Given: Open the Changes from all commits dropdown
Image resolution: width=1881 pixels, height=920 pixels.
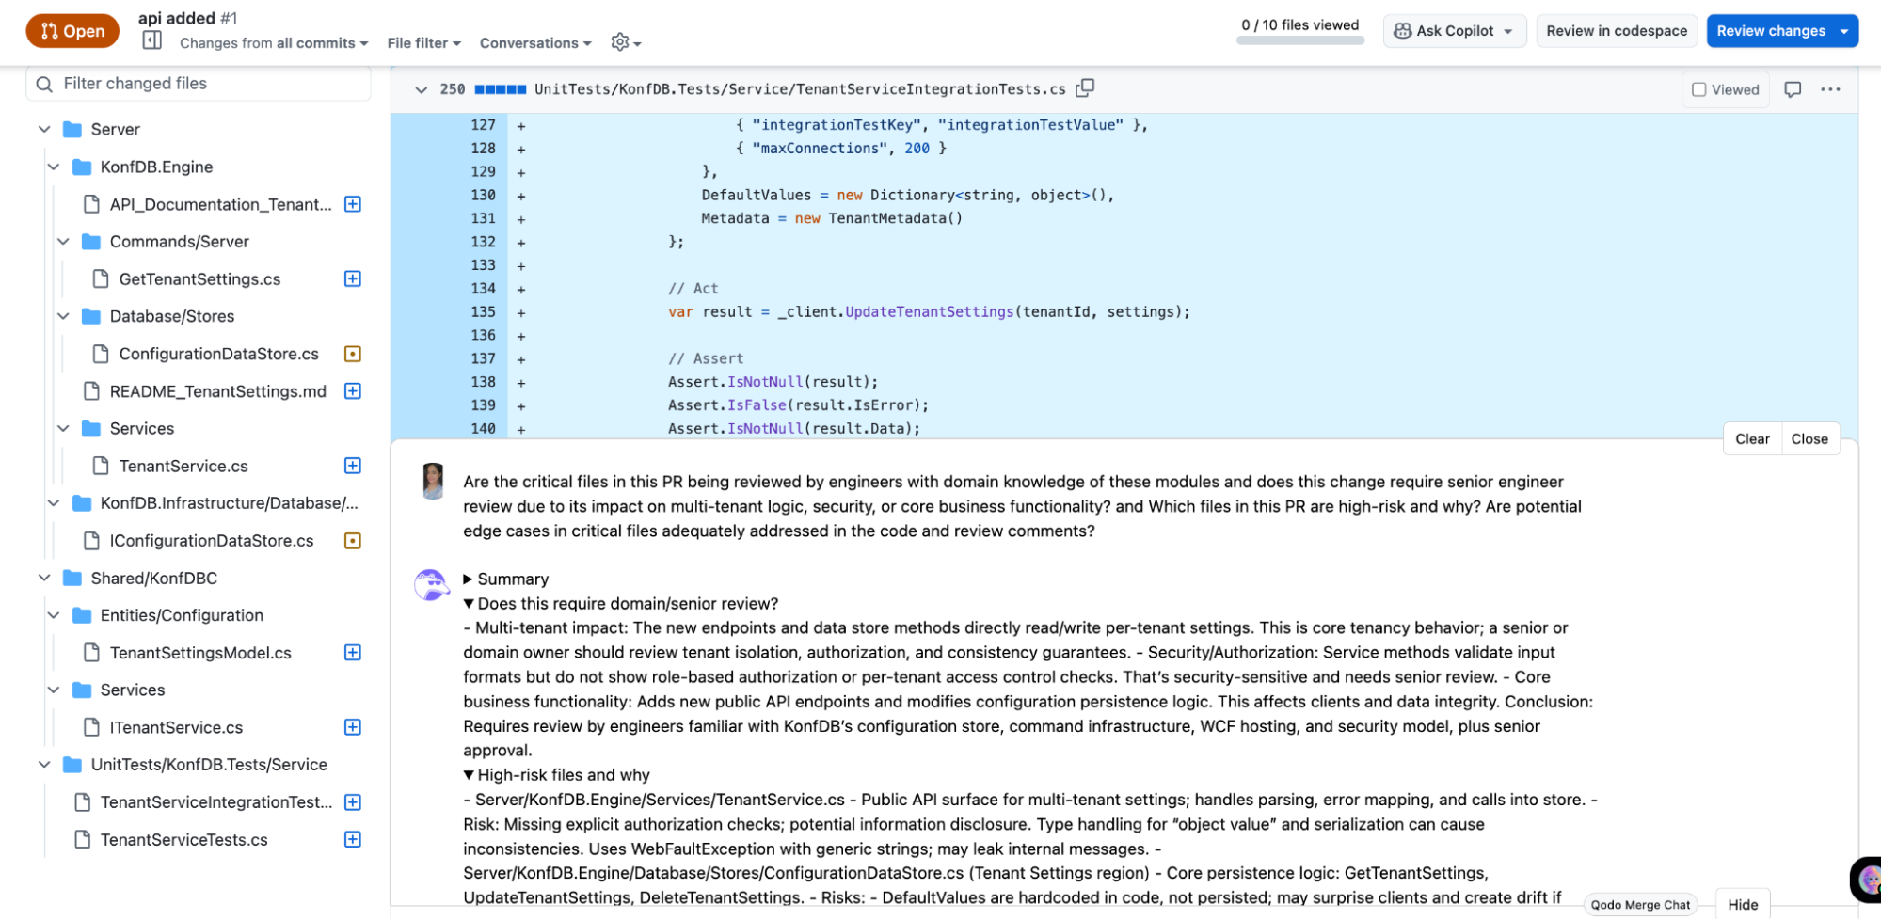Looking at the screenshot, I should point(274,42).
